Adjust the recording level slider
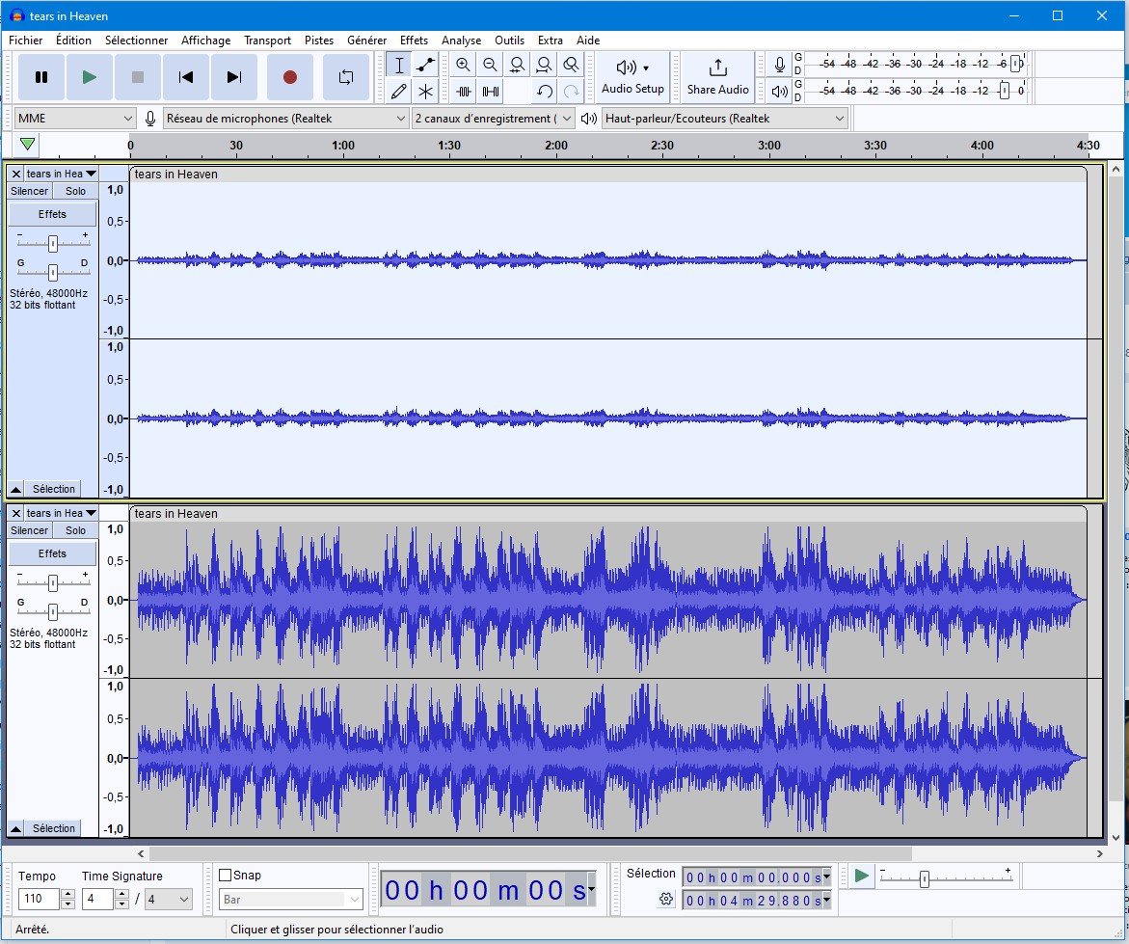Screen dimensions: 1129x944 tap(1015, 64)
